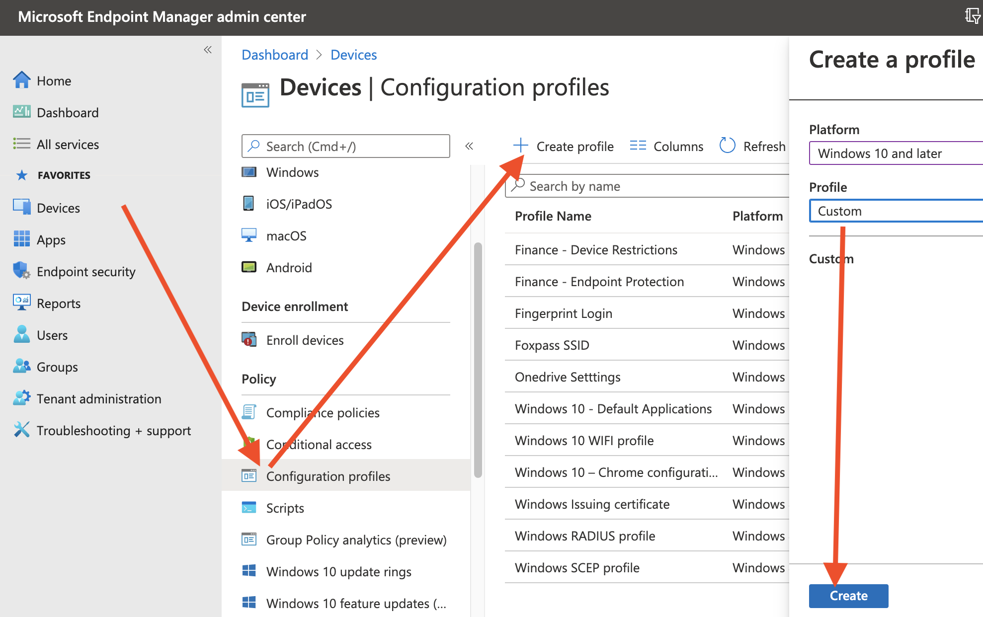Open Onedrive Setttings profile
983x617 pixels.
point(568,377)
